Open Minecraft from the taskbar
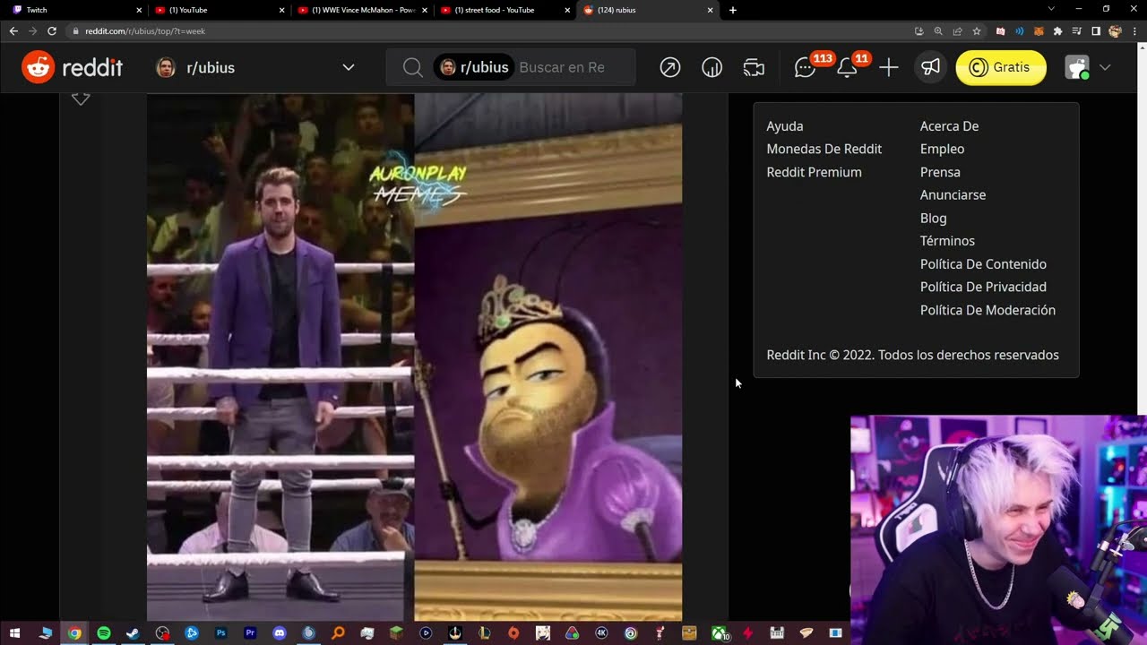The image size is (1147, 645). click(396, 633)
